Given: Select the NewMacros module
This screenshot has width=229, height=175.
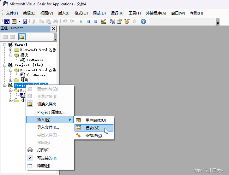Looking at the screenshot, I should point(35,60).
